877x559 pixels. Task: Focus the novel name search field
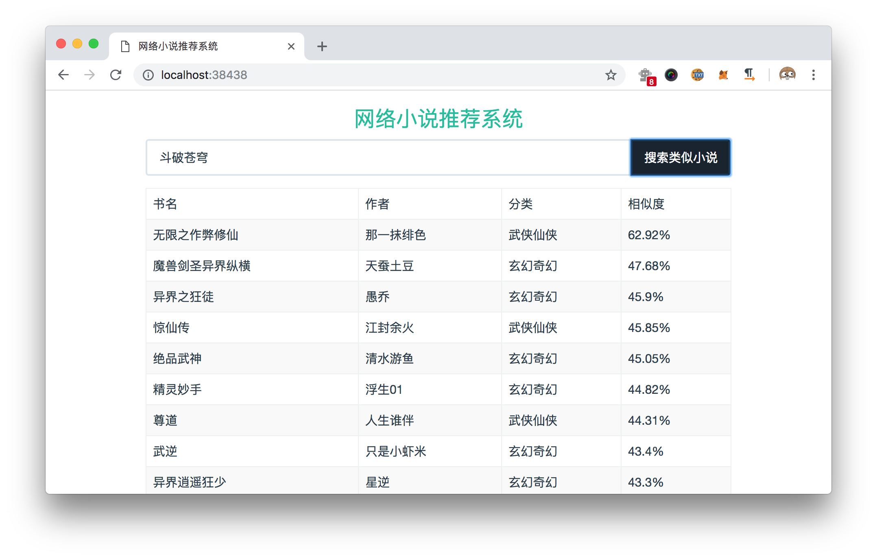pyautogui.click(x=386, y=157)
